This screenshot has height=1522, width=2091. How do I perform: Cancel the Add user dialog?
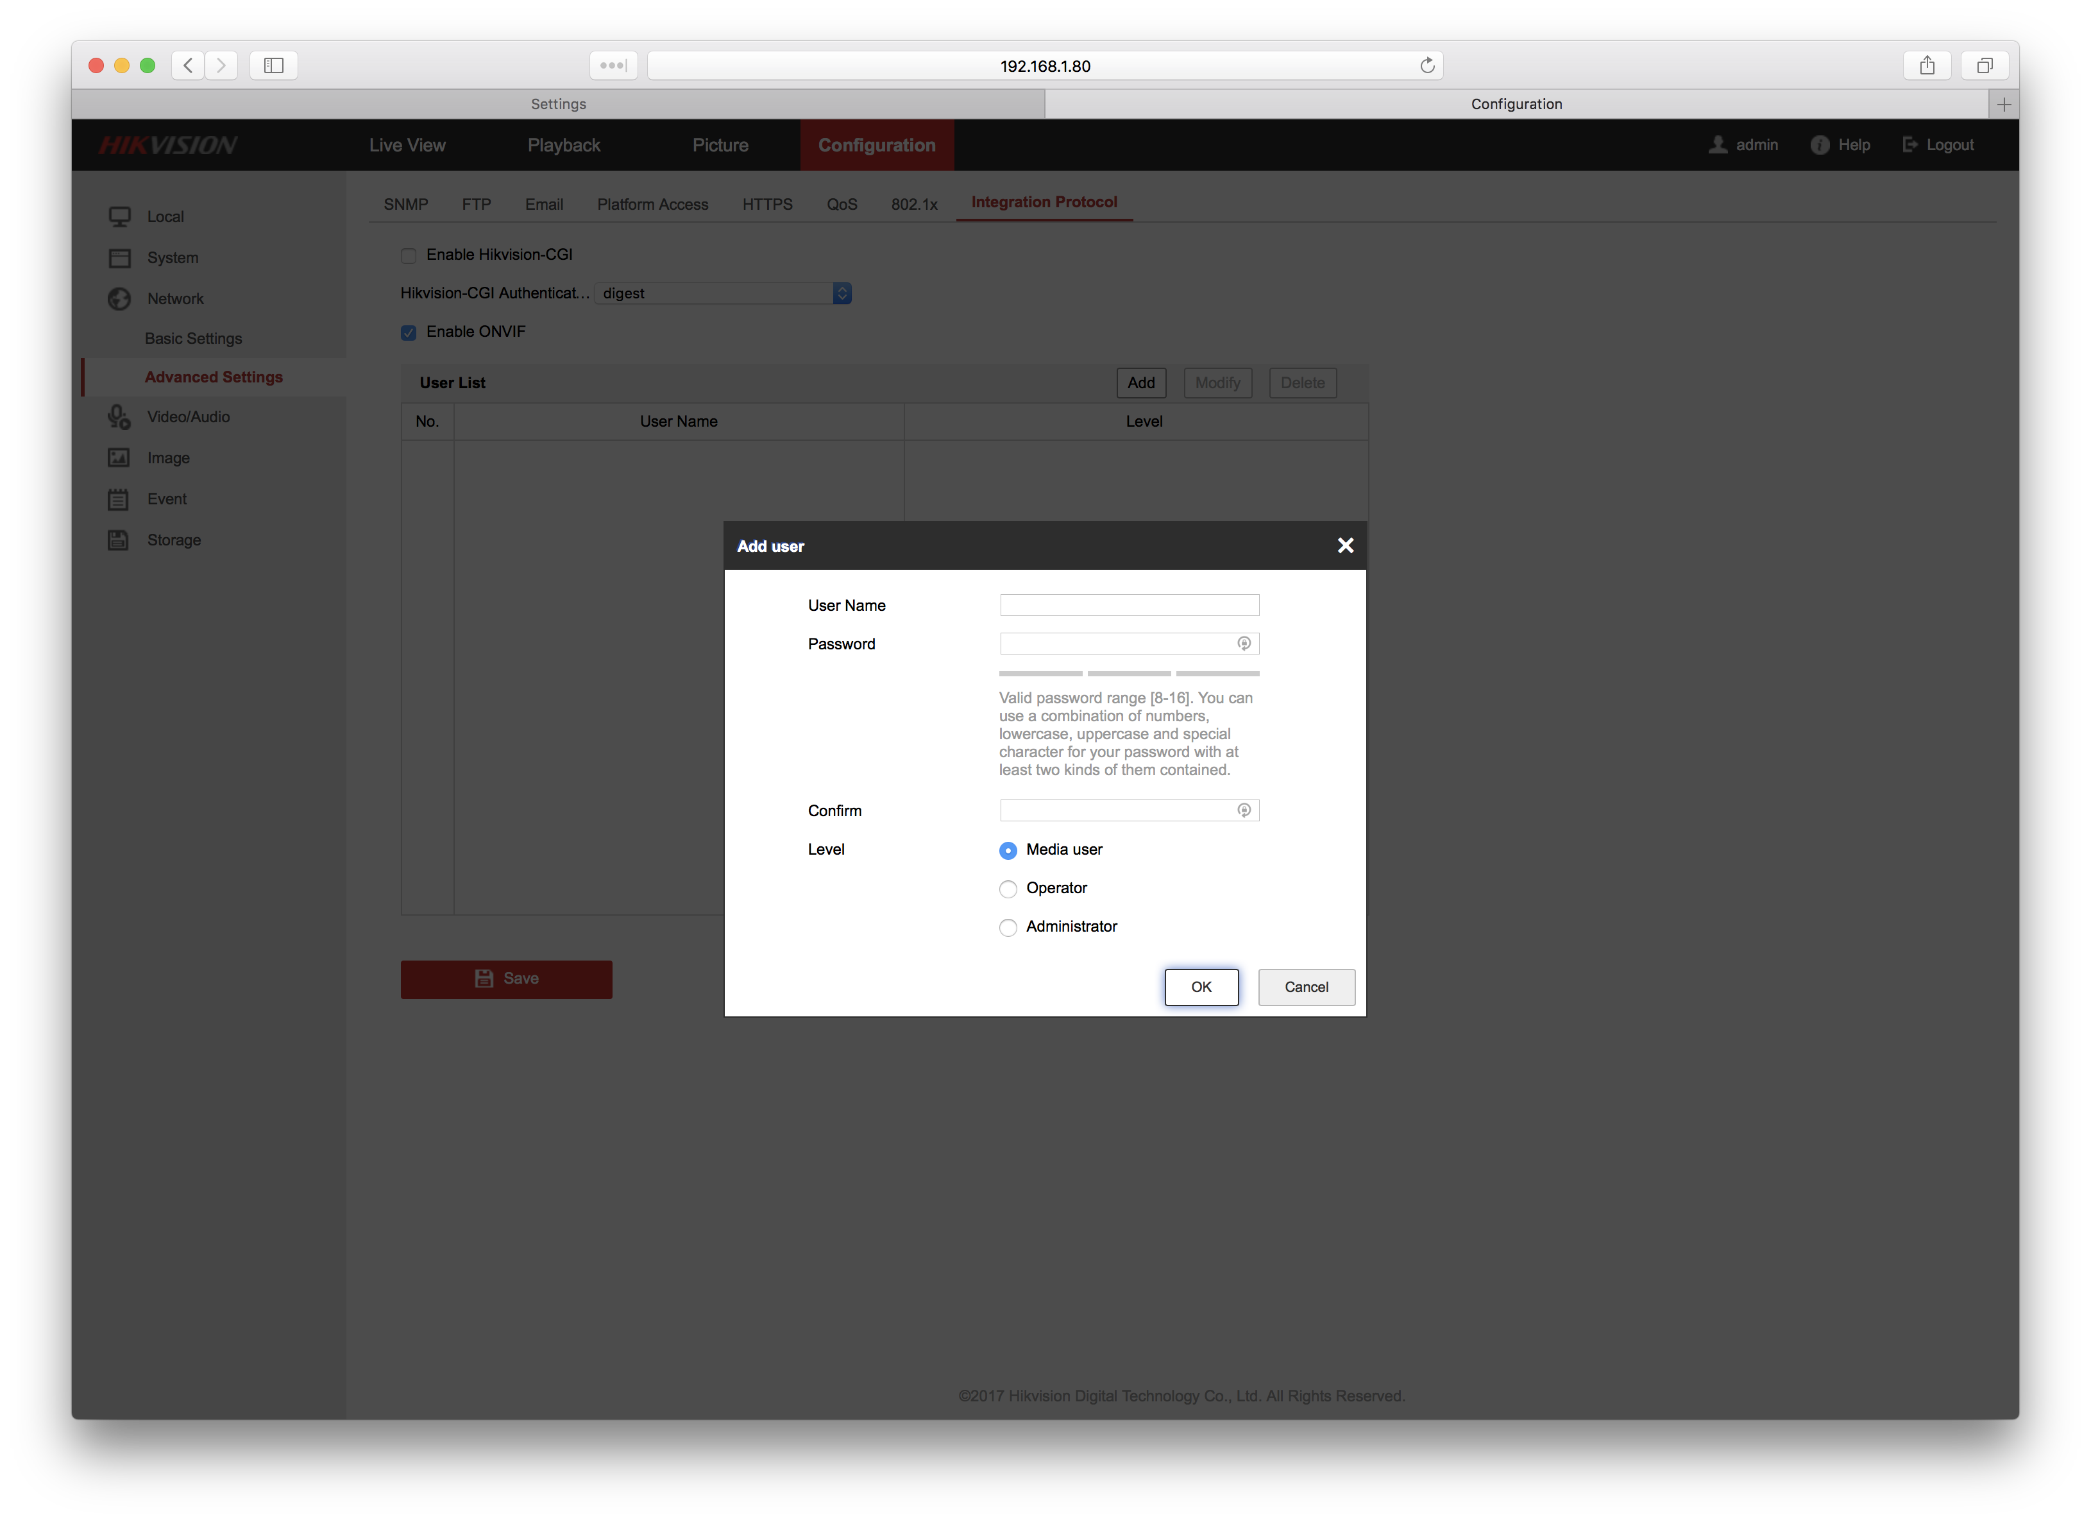tap(1307, 987)
